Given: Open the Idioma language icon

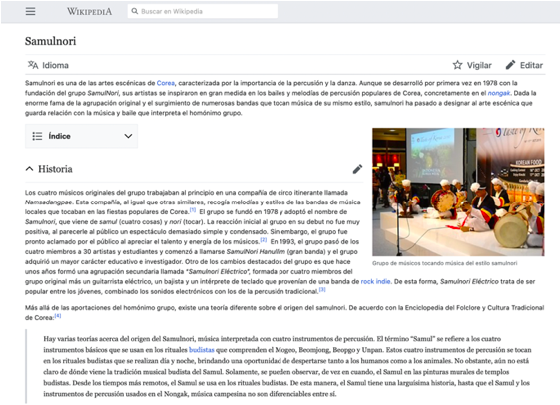Looking at the screenshot, I should click(33, 65).
